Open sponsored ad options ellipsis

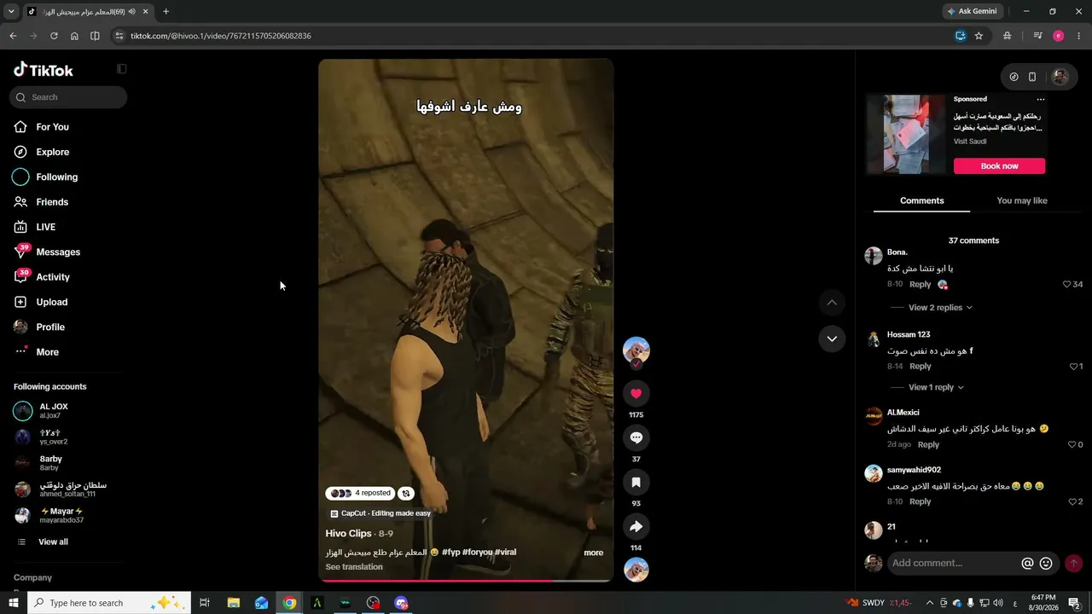point(1040,100)
